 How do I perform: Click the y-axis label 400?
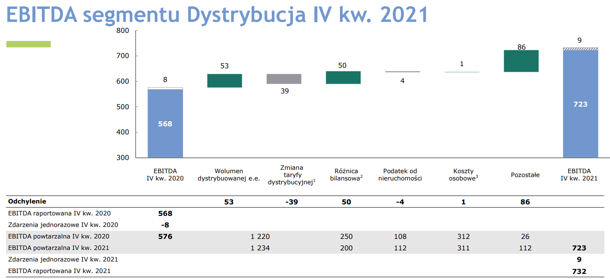click(122, 132)
